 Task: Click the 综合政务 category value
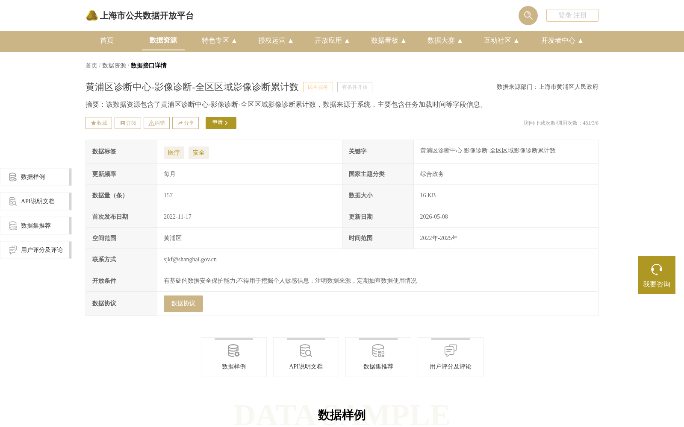(432, 174)
